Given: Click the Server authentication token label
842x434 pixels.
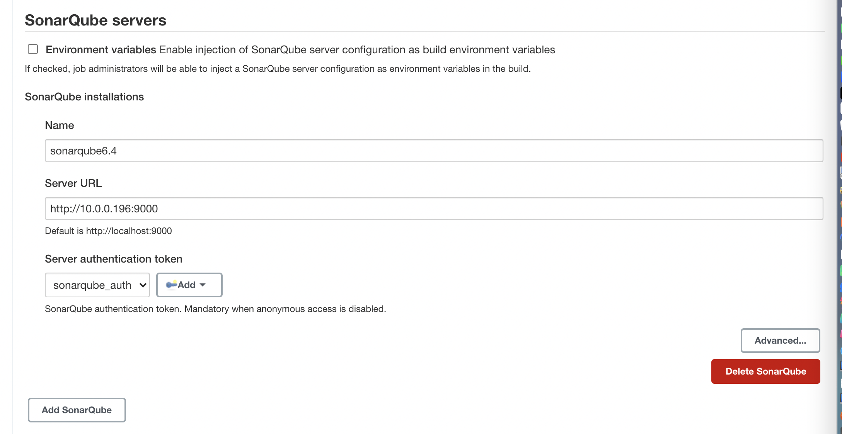Looking at the screenshot, I should pyautogui.click(x=114, y=259).
